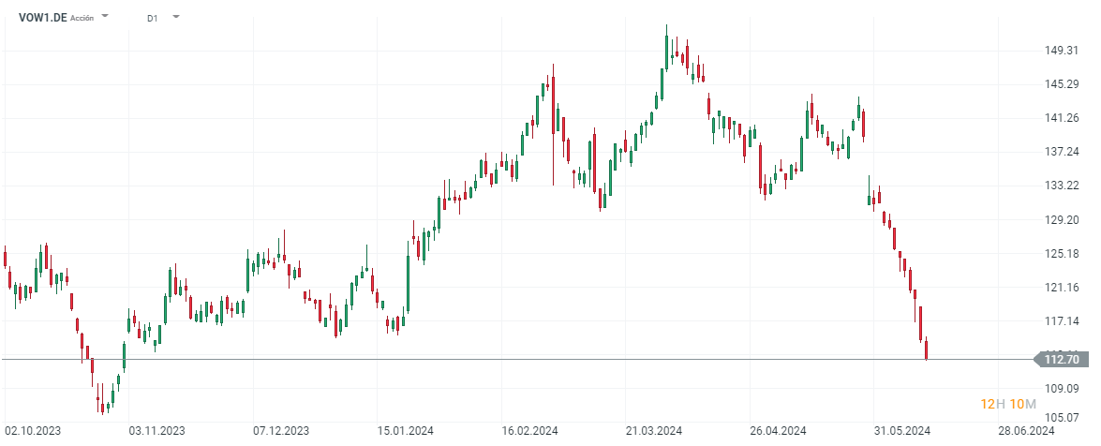
Task: Expand the D1 timeframe dropdown arrow
Action: click(x=177, y=16)
